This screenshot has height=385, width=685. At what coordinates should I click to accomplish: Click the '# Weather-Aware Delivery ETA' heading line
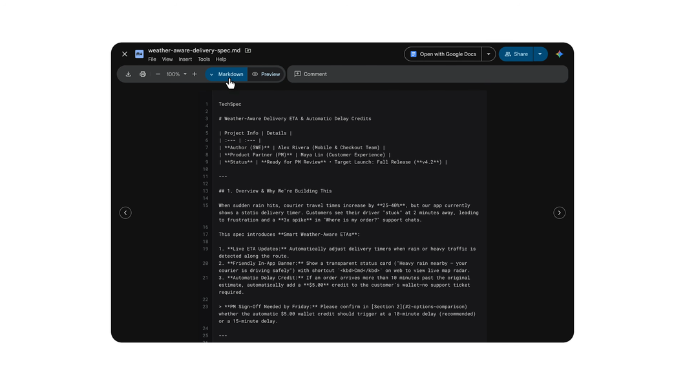295,119
